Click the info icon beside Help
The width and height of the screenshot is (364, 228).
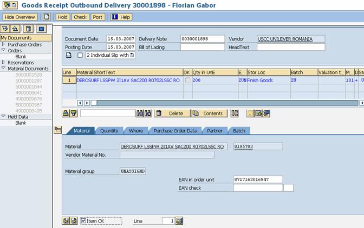click(114, 17)
